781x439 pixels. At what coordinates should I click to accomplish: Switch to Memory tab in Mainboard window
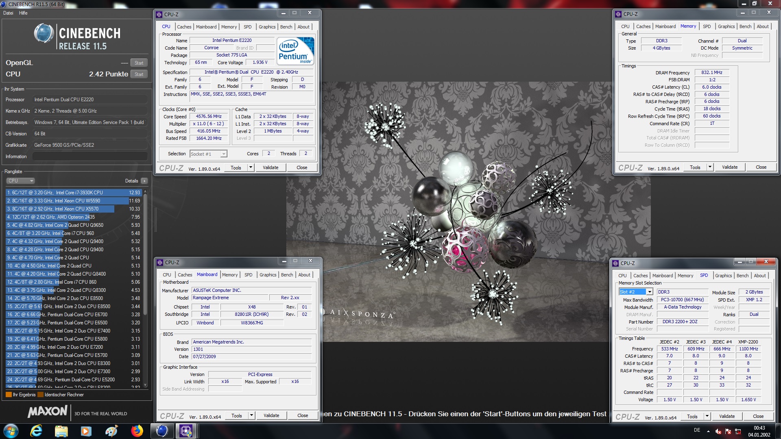[230, 275]
